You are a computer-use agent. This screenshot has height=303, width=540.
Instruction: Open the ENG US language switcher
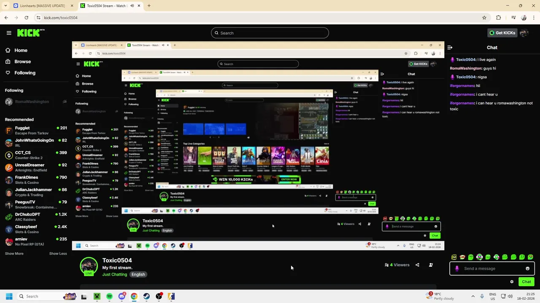tap(493, 296)
